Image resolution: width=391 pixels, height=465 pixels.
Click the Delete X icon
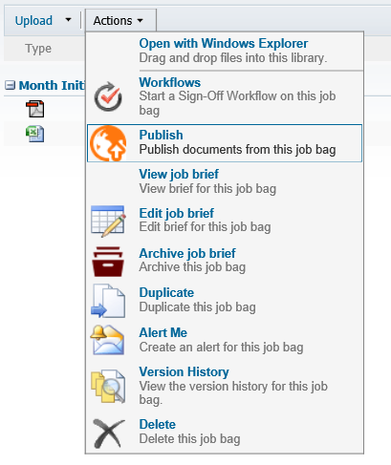click(x=109, y=433)
